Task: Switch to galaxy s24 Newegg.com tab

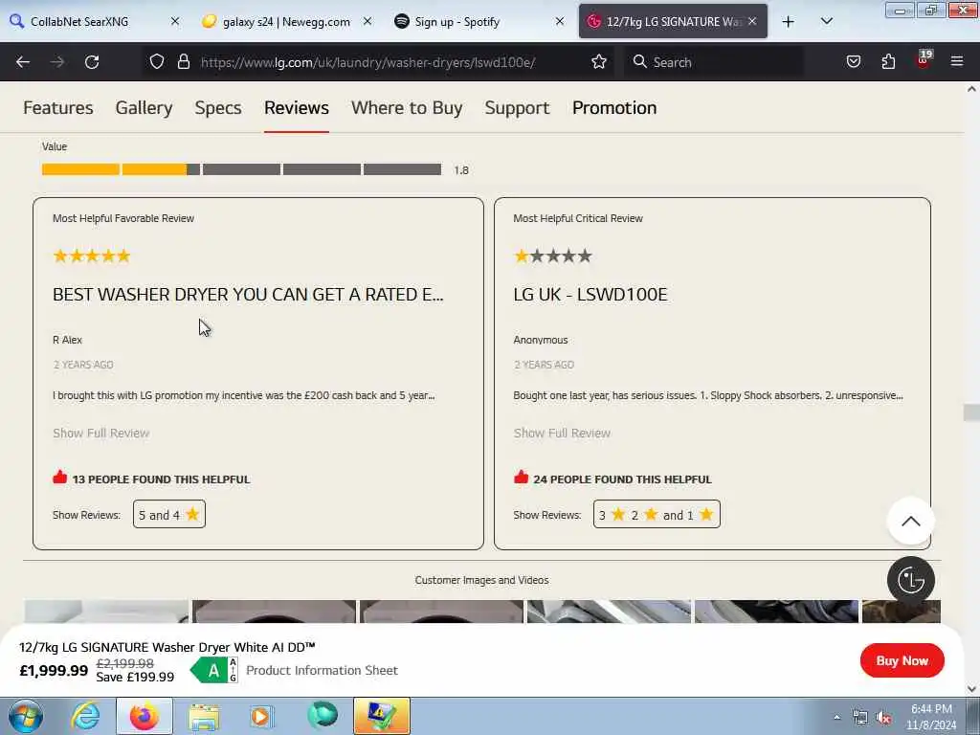Action: coord(285,21)
